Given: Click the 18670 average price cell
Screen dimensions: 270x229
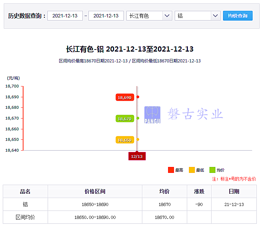Looking at the screenshot, I should [165, 204].
